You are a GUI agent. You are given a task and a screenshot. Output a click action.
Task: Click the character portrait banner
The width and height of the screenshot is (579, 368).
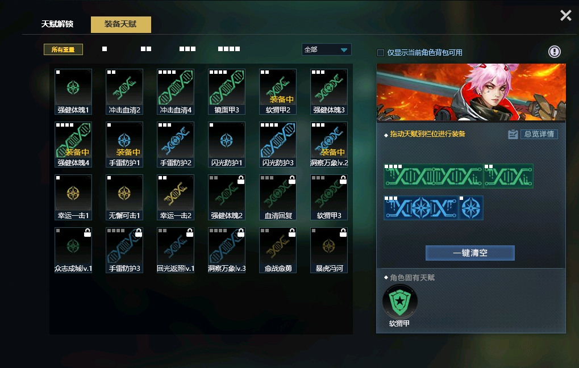click(471, 92)
